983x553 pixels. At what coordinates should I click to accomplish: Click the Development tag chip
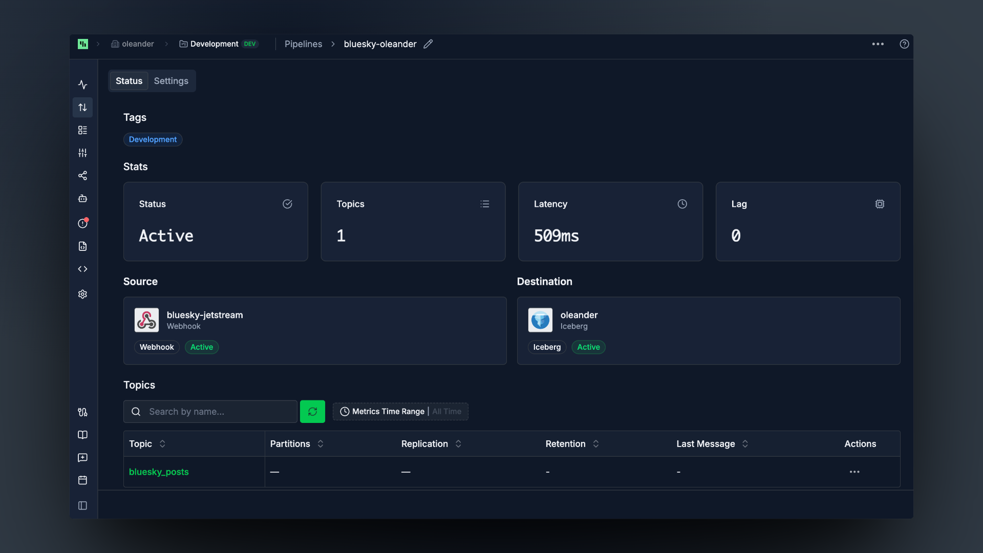[x=153, y=139]
